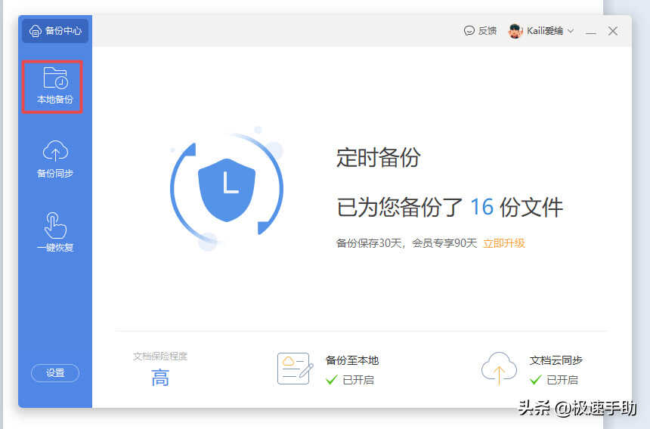Click 备份保存30天，会员专享90天 text
650x429 pixels.
click(x=407, y=243)
